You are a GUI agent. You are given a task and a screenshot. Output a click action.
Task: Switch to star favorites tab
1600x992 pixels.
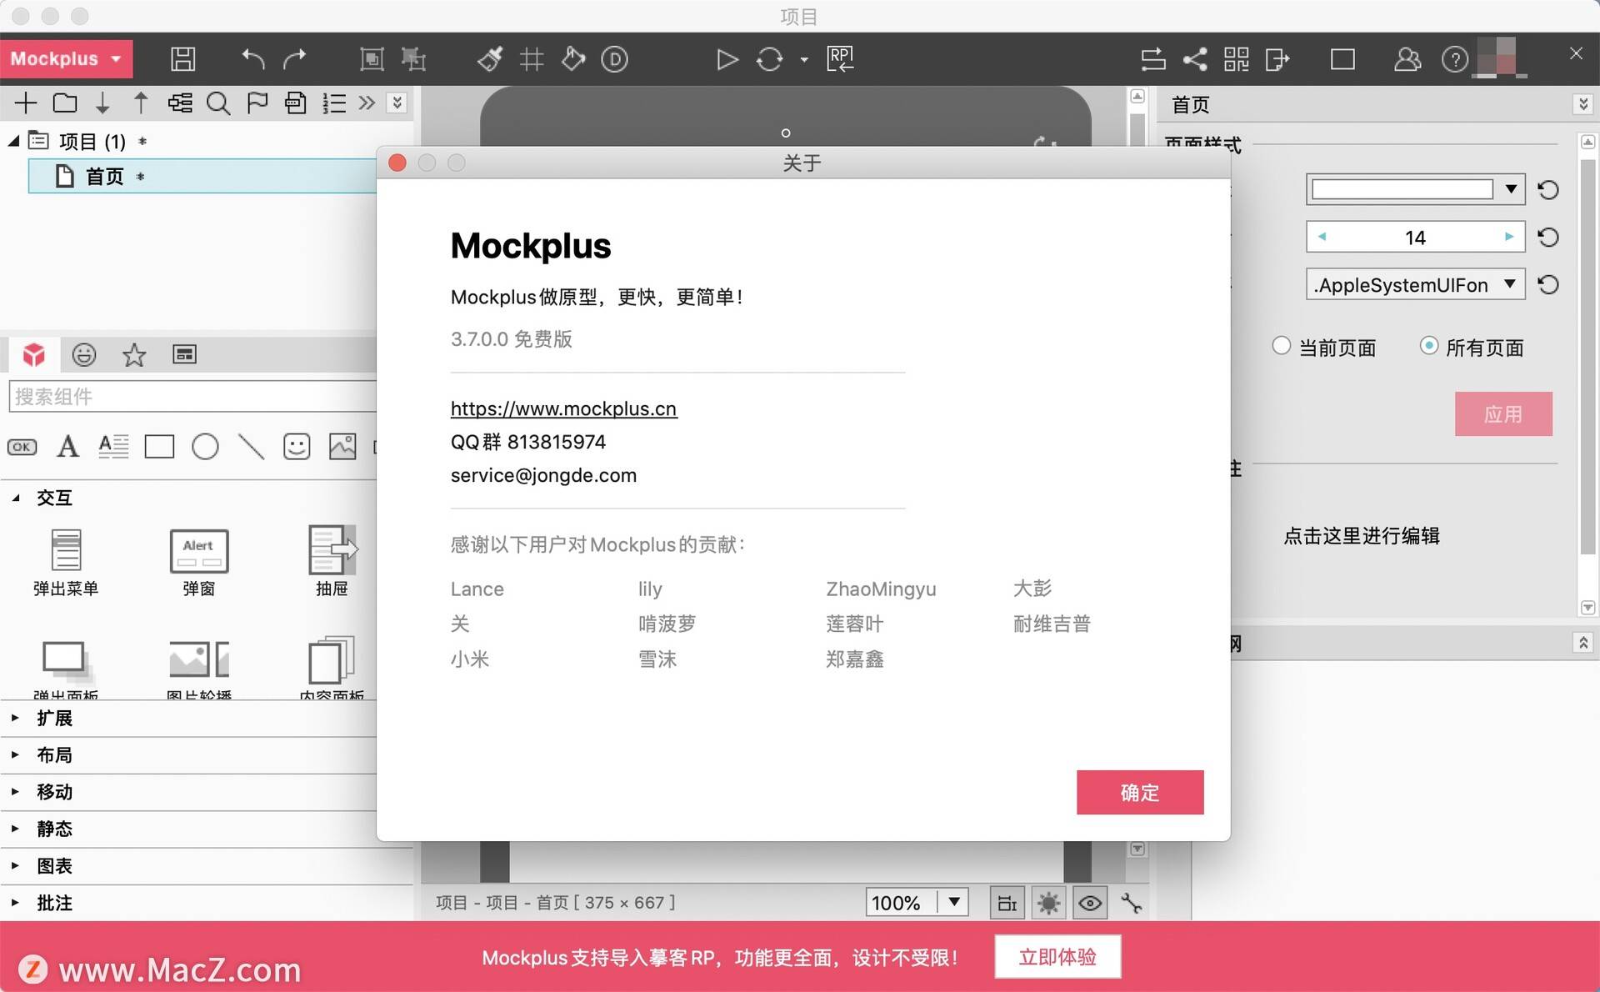(134, 355)
